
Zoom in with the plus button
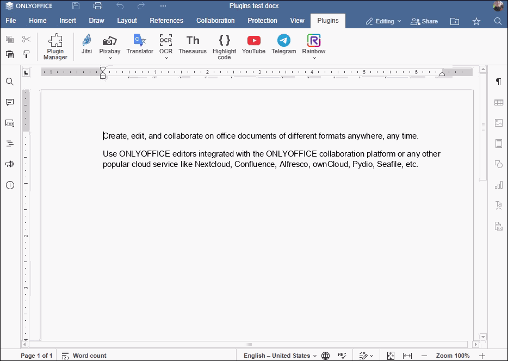[482, 356]
